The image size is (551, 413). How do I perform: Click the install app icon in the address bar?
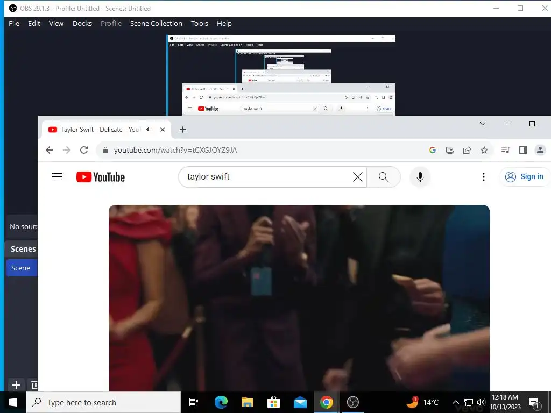click(x=450, y=151)
